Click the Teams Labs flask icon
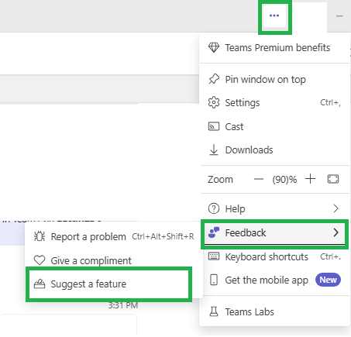This screenshot has width=351, height=337. (x=214, y=311)
